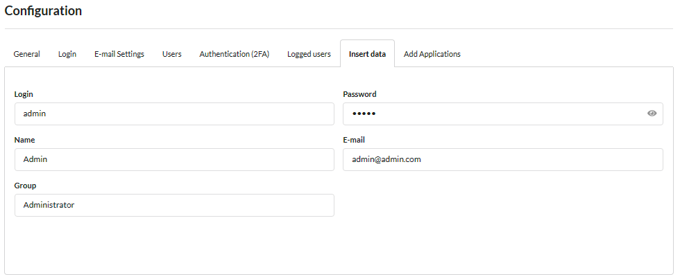Click the Configuration page heading
Viewport: 680px width, 279px height.
(43, 11)
